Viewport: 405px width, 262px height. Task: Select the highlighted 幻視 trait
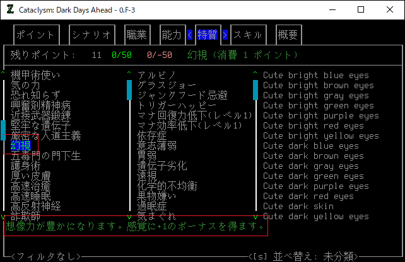click(21, 146)
